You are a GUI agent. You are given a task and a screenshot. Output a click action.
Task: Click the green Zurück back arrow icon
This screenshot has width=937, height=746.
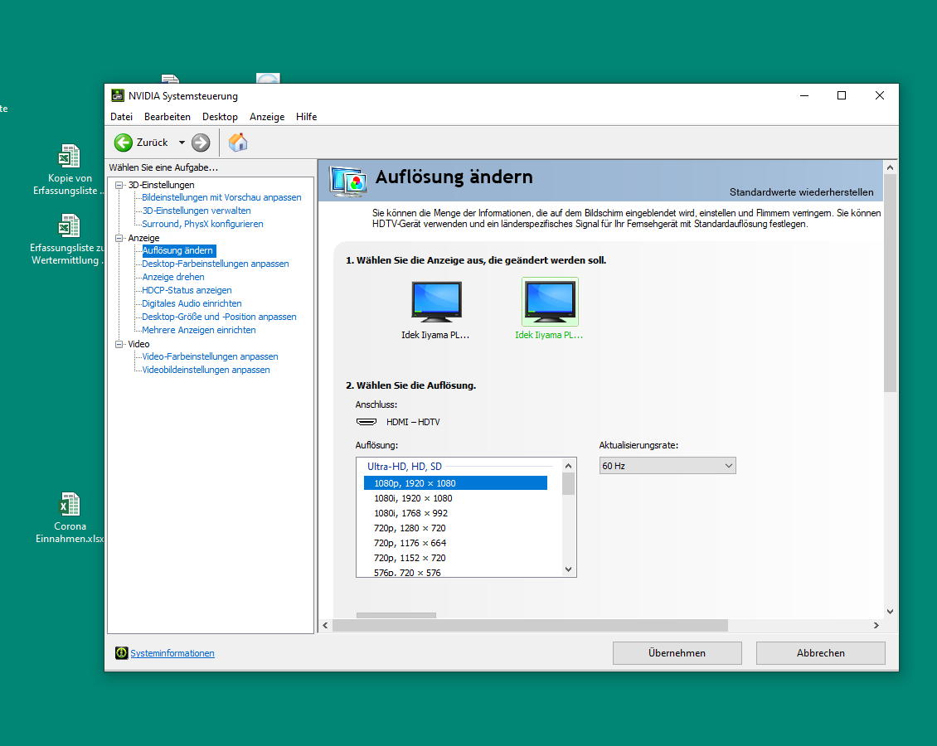coord(124,143)
